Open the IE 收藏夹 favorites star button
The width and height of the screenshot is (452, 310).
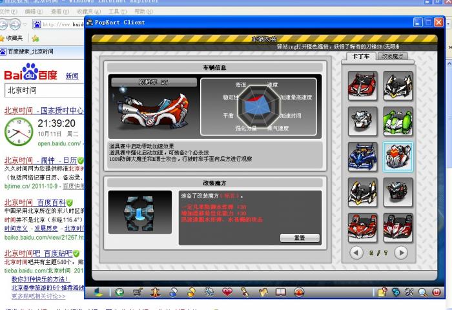tap(11, 37)
